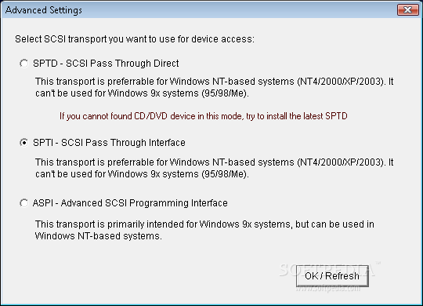The image size is (423, 306).
Task: Choose the SPTI radio button circle
Action: [x=23, y=143]
